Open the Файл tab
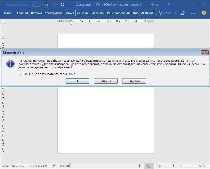 8,13
